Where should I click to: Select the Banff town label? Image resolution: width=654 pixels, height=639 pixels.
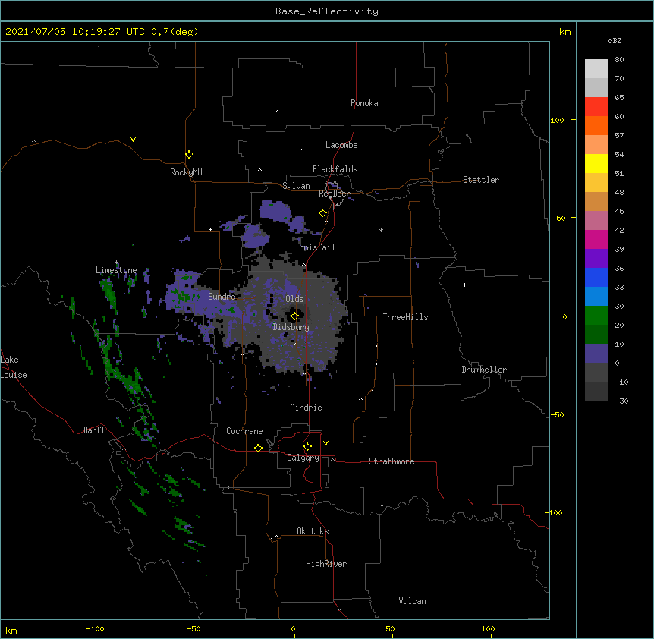(x=94, y=430)
